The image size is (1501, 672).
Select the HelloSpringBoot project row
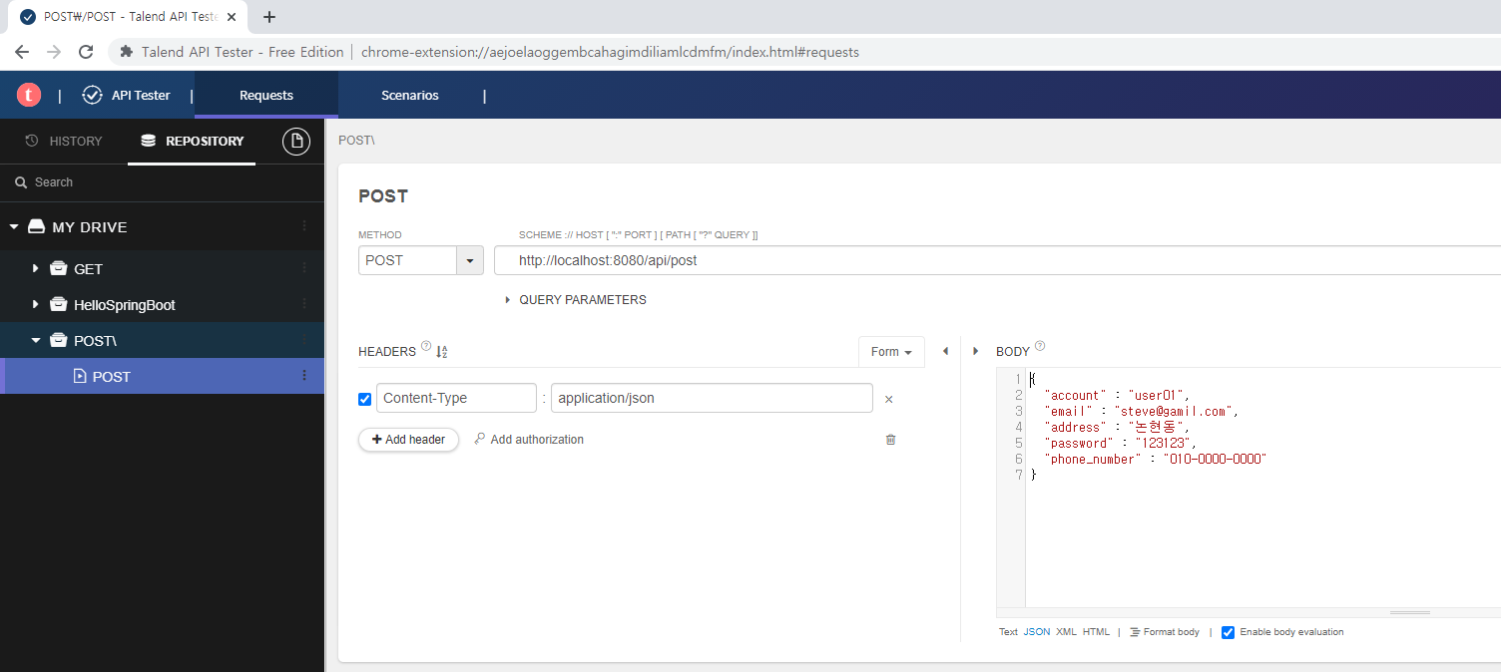pyautogui.click(x=163, y=304)
